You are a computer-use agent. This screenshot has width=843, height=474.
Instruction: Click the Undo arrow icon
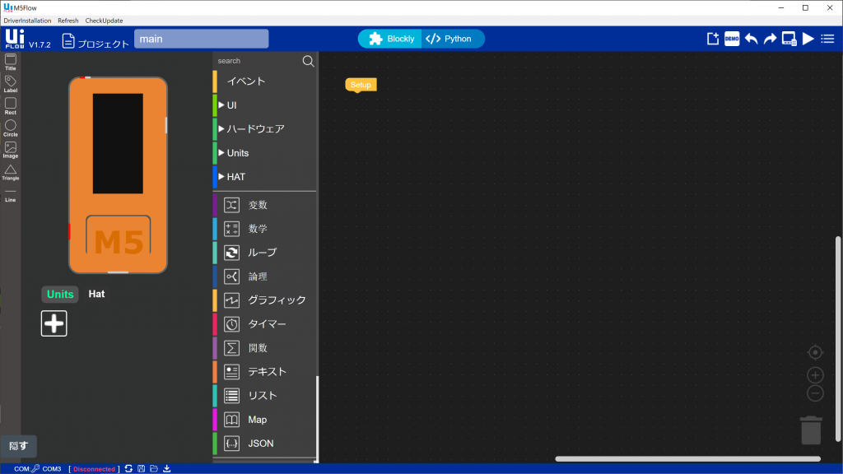coord(750,38)
